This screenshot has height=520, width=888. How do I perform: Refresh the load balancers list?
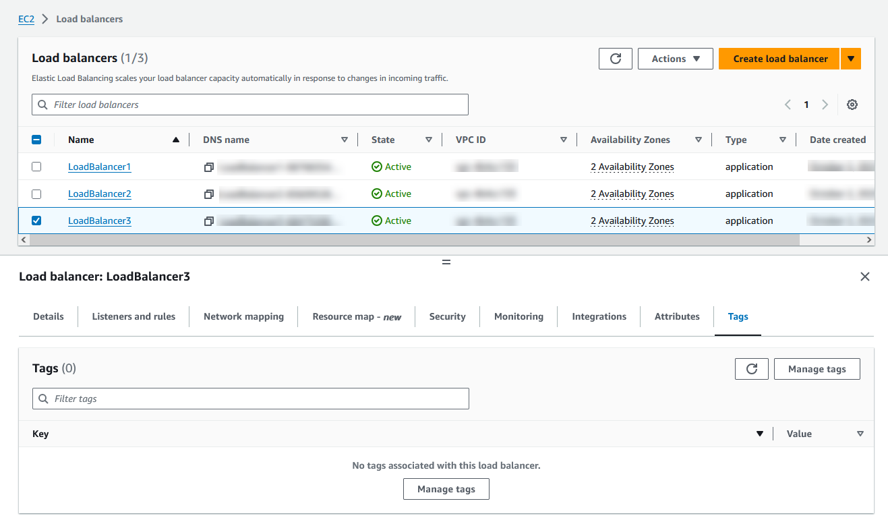[615, 59]
